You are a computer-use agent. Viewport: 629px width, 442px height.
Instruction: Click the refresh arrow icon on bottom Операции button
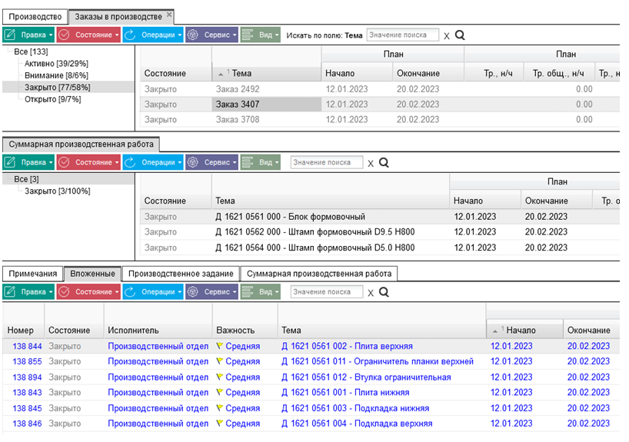pos(130,292)
